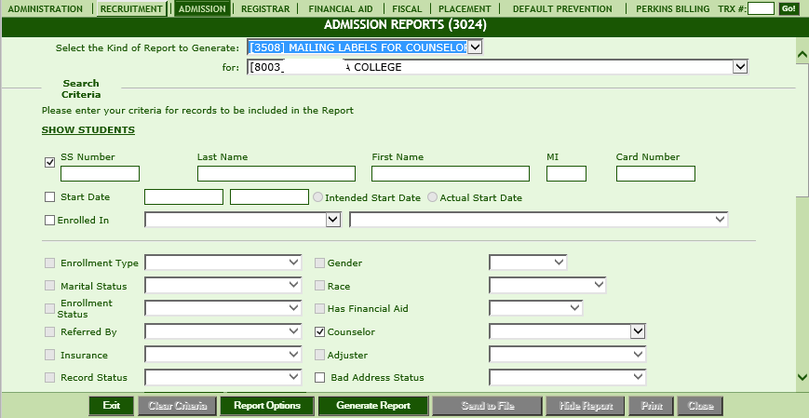Toggle the Has Financial Aid checkbox
The width and height of the screenshot is (809, 418).
tap(320, 308)
